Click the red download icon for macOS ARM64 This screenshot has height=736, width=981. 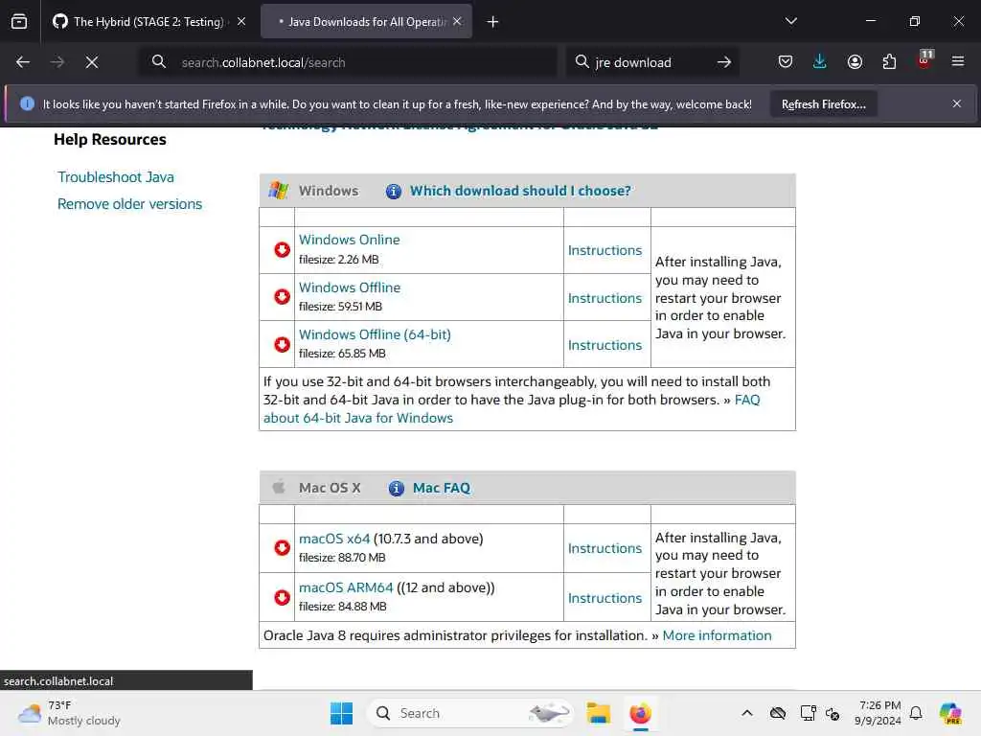point(283,597)
